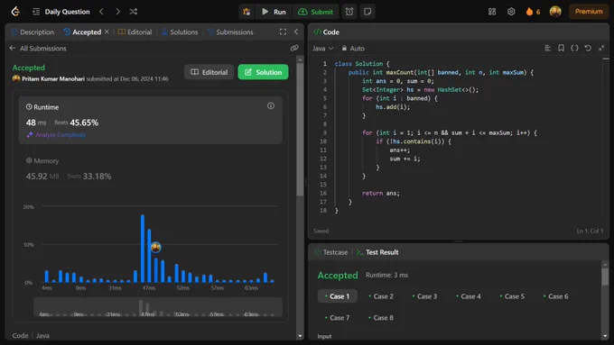Open the layout grid icon

(492, 12)
